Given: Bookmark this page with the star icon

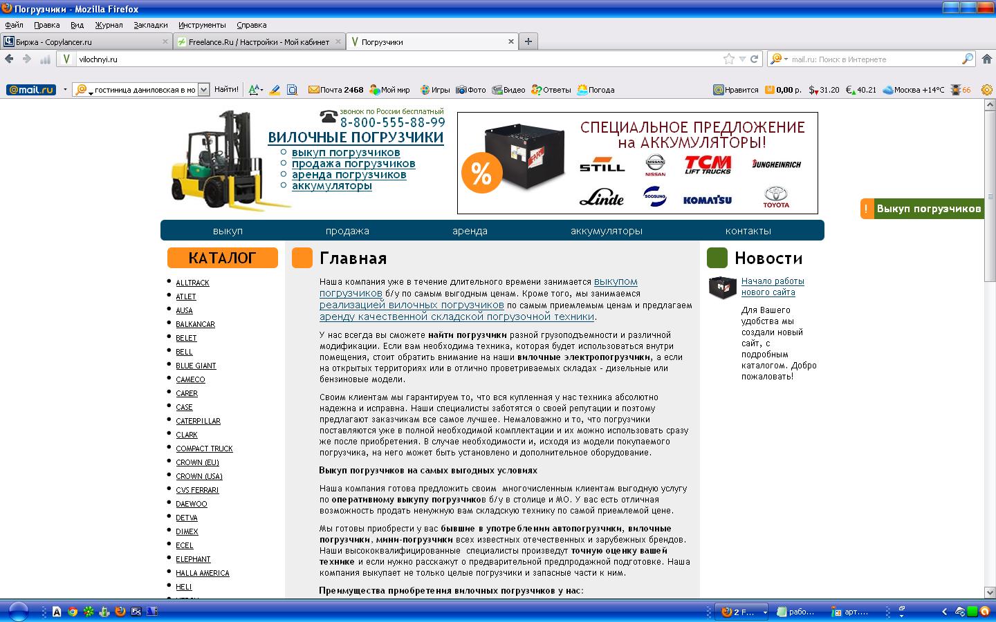Looking at the screenshot, I should [728, 59].
